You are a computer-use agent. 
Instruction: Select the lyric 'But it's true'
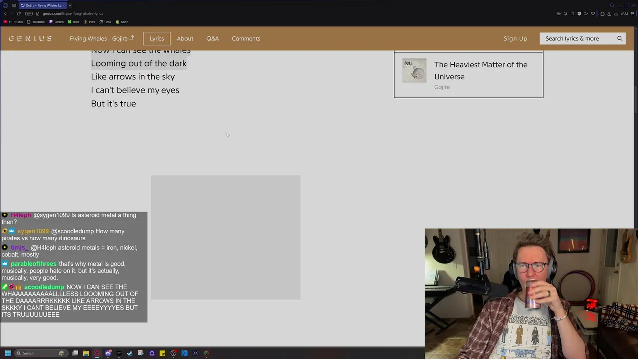tap(113, 104)
